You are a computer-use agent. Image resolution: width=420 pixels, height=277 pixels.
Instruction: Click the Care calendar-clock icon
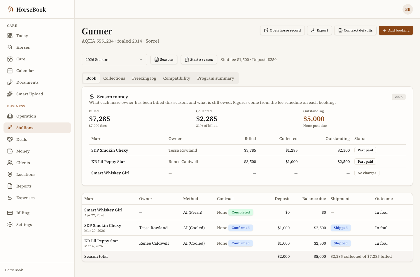click(x=10, y=59)
